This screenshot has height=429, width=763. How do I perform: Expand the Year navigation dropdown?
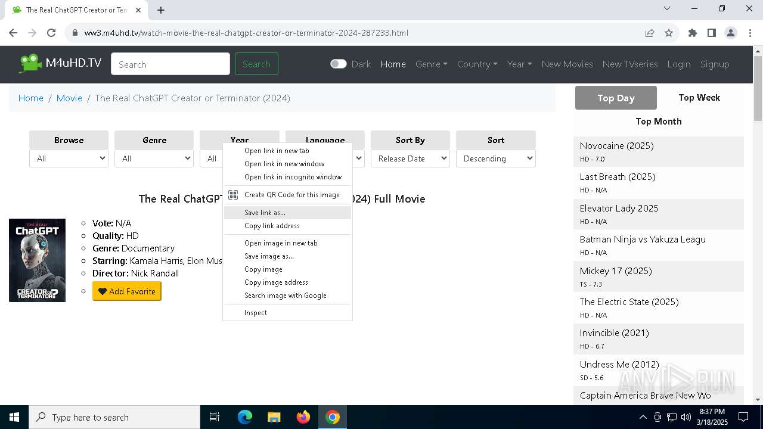(520, 64)
